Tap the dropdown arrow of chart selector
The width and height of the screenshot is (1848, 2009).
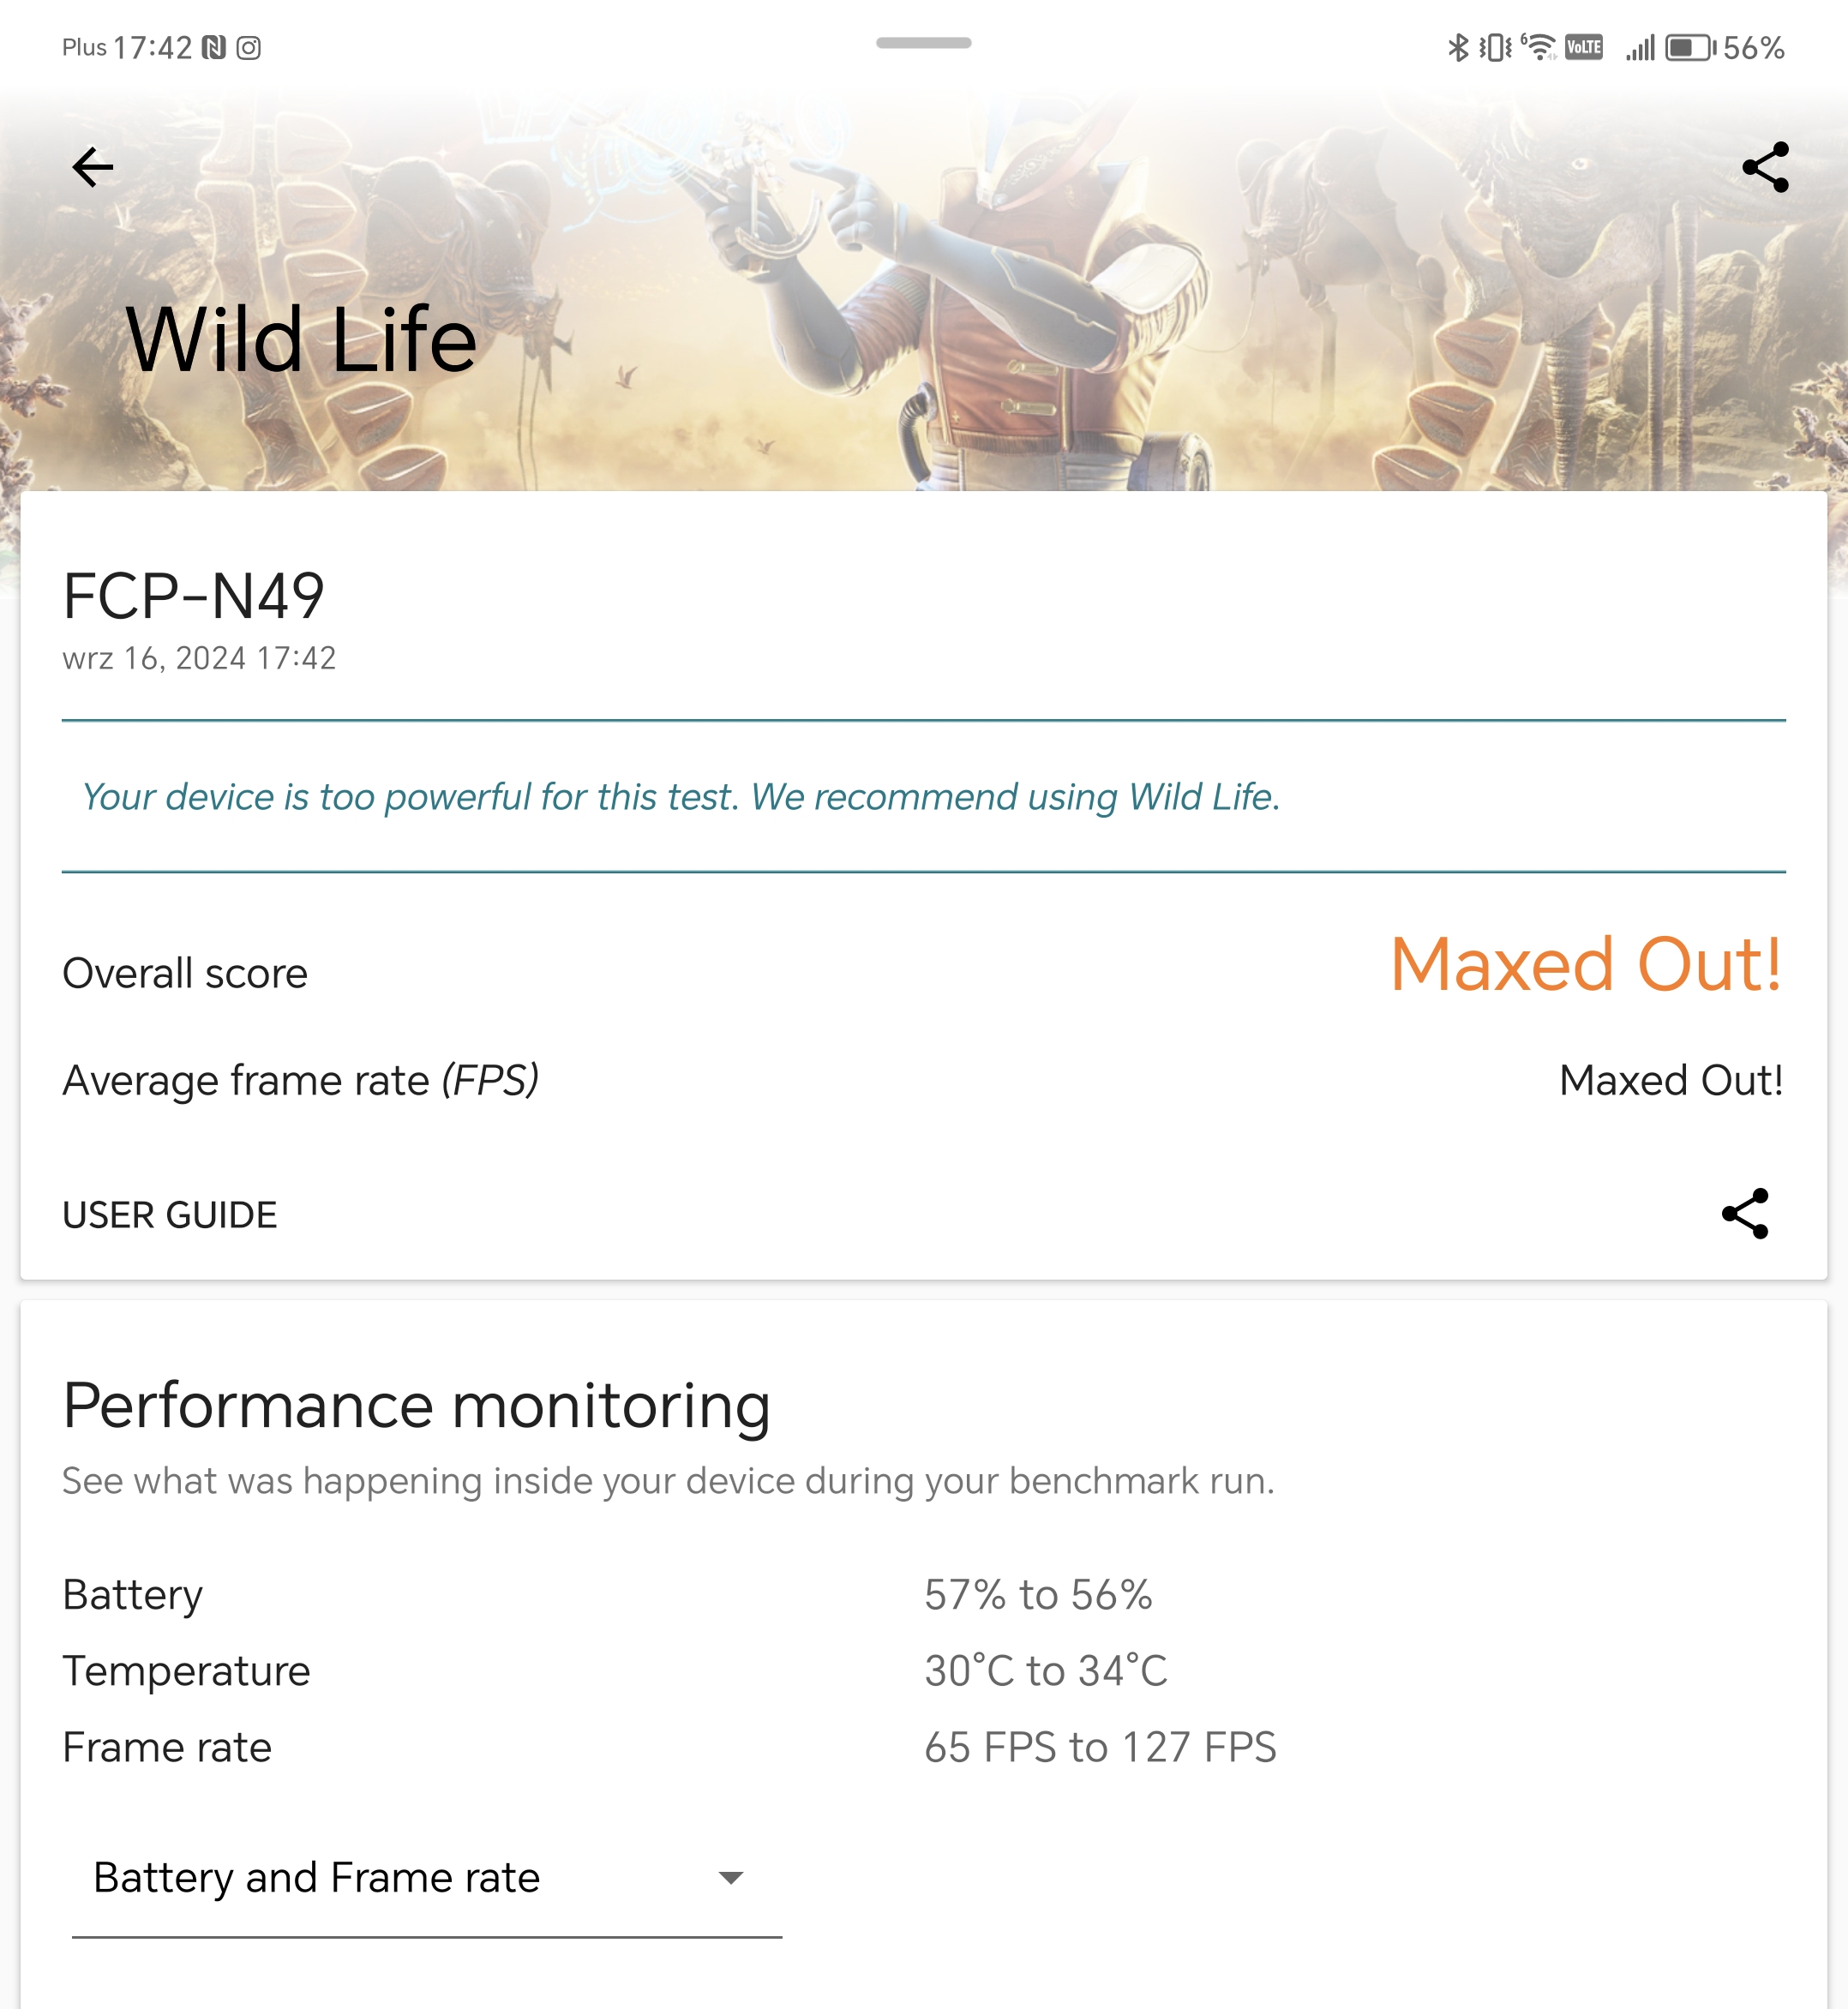[731, 1878]
